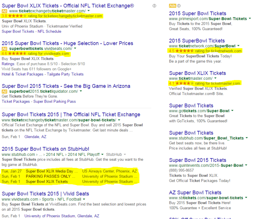Viewport: 253px width, 219px height.
Task: Click the green Ad badge on the Ticketmaster Exchange result
Action: tap(5, 10)
